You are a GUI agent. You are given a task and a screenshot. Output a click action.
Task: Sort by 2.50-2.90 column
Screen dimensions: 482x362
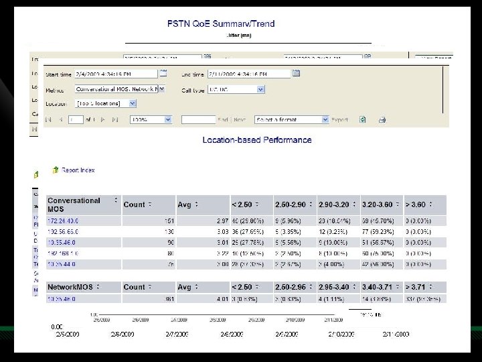[x=311, y=204]
